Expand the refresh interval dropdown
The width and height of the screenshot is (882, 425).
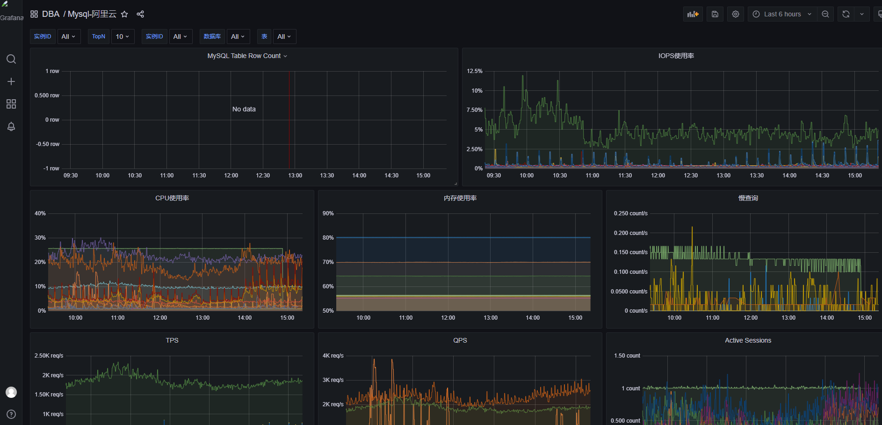point(862,14)
